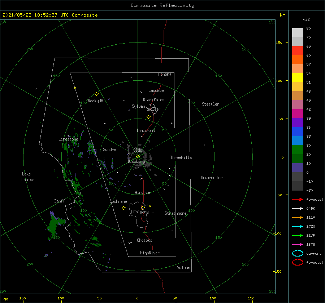Click the asterisk marker east of Innisfail
325x303 pixels.
pos(172,124)
